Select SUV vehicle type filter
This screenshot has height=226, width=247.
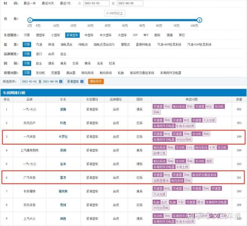coord(135,36)
